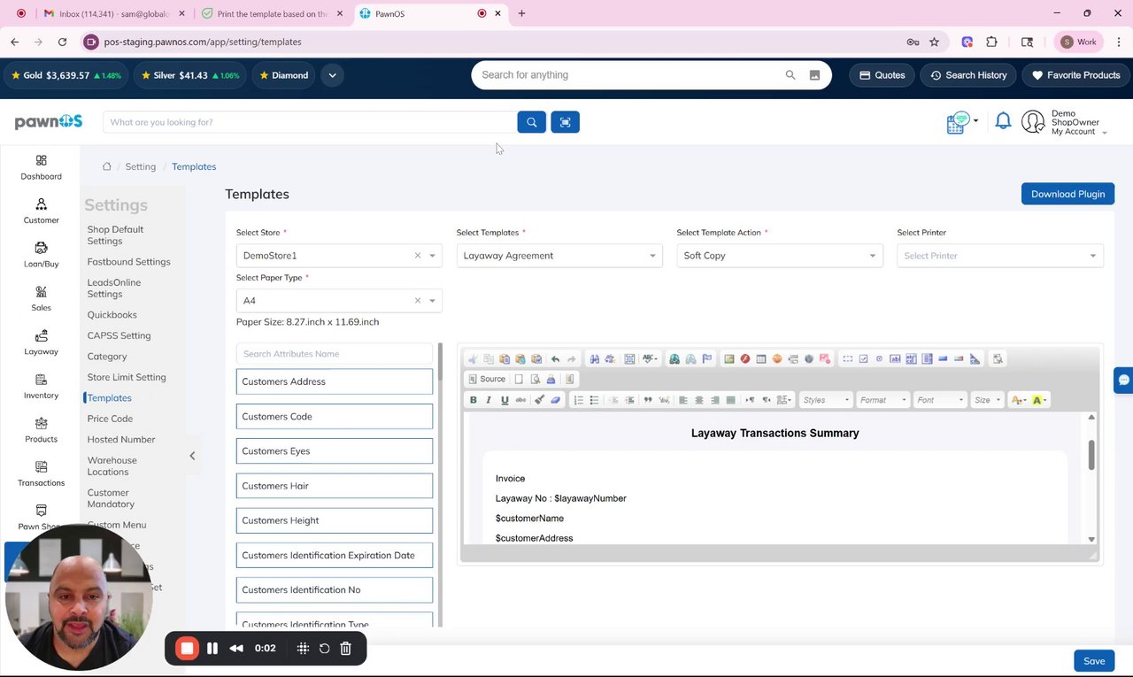Clear the DemoStore1 selection
Screen dimensions: 1133x677
pyautogui.click(x=418, y=256)
